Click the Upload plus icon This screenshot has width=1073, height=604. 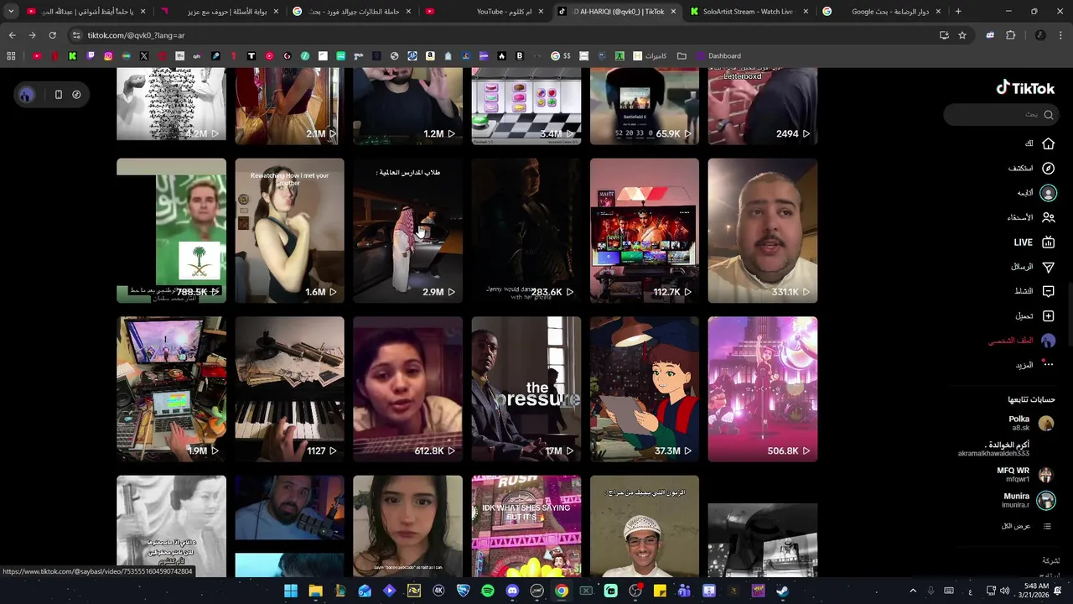[x=1048, y=315]
